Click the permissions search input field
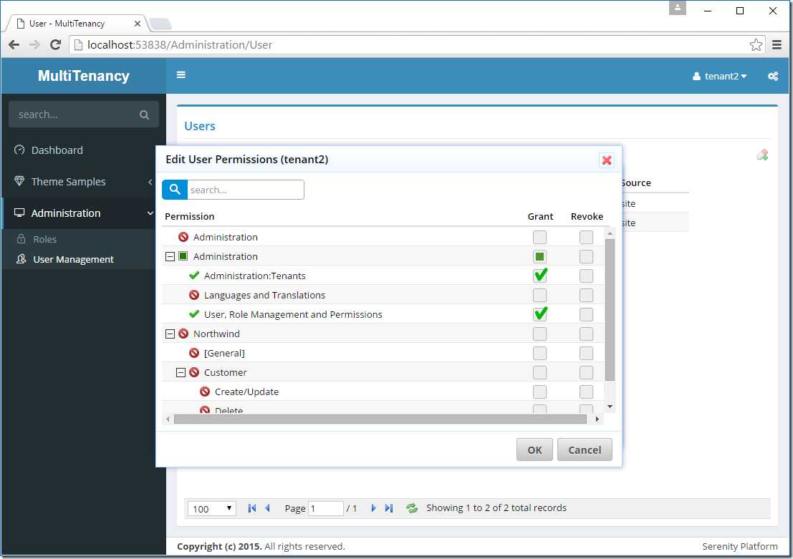Image resolution: width=793 pixels, height=559 pixels. (x=245, y=190)
